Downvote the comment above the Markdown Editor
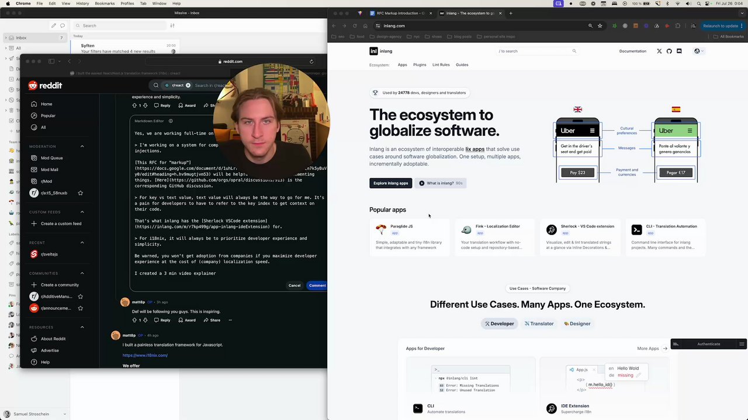 [x=146, y=106]
